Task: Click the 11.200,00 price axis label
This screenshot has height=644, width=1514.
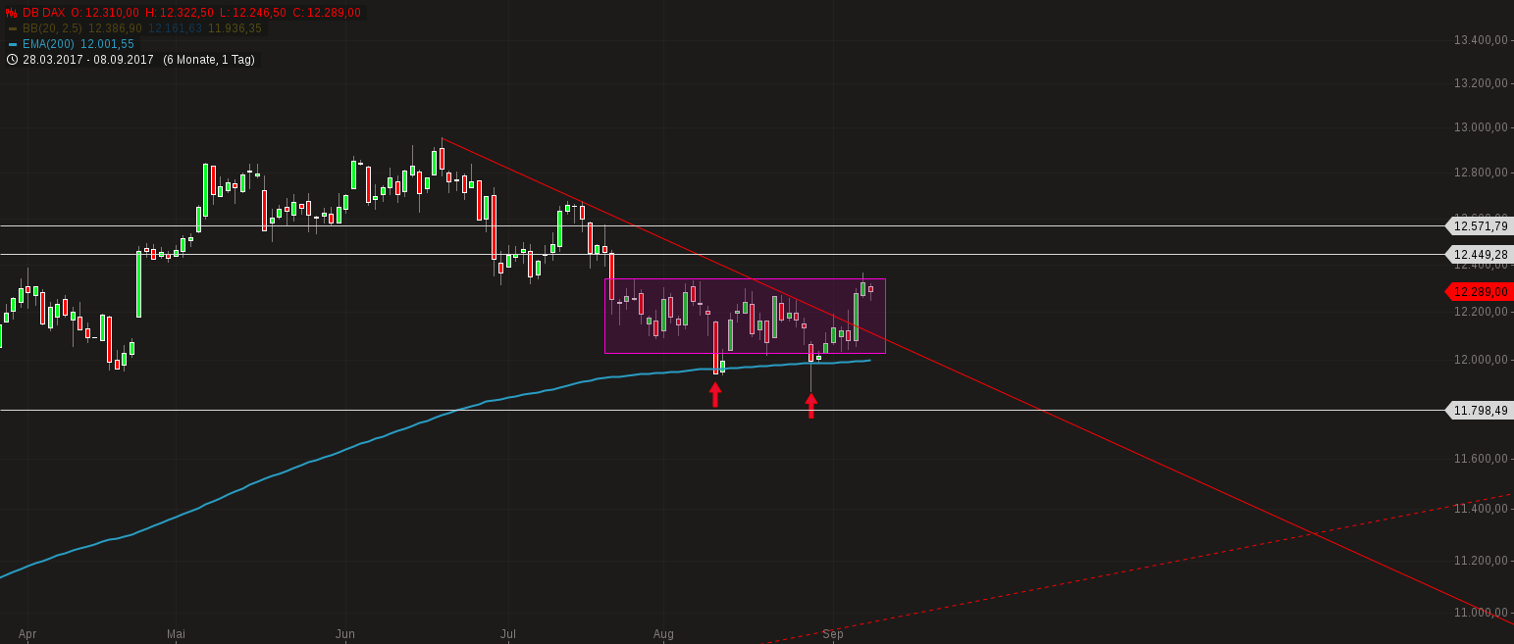Action: pyautogui.click(x=1480, y=561)
